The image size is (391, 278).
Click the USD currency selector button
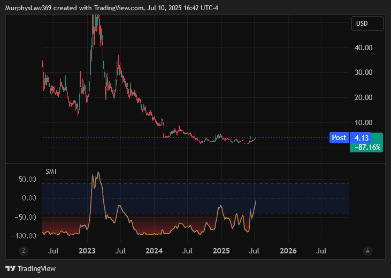(x=367, y=24)
